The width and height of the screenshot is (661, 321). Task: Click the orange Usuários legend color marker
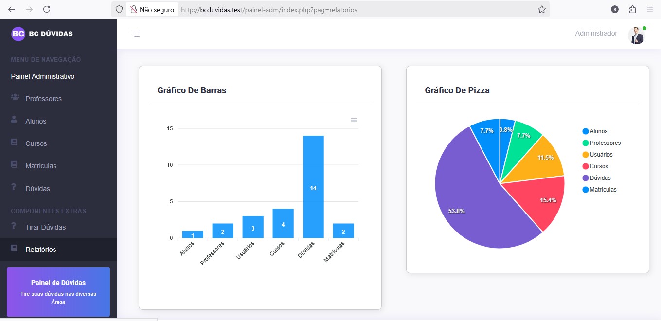585,155
